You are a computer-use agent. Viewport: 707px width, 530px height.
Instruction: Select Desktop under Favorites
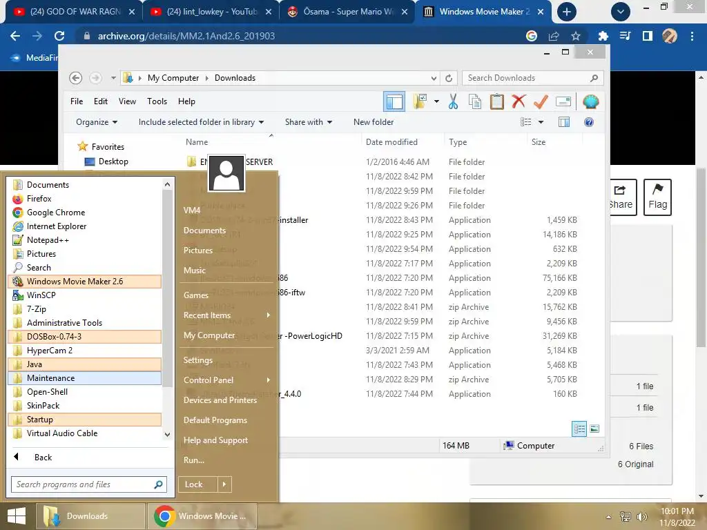click(x=113, y=161)
